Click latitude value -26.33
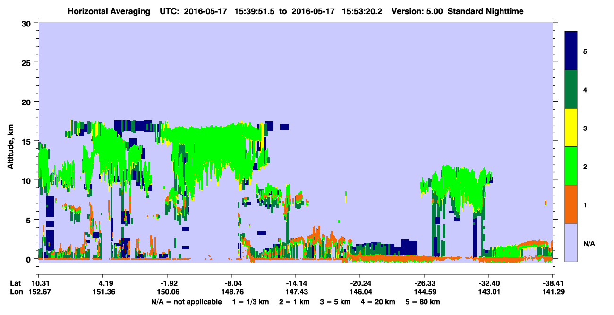The image size is (614, 315). tap(424, 283)
